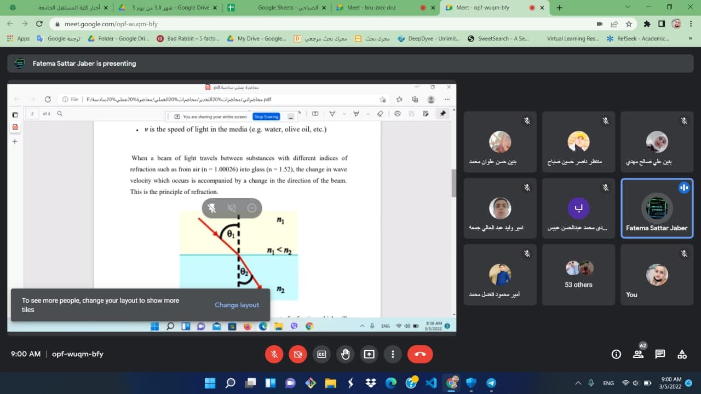Image resolution: width=701 pixels, height=394 pixels.
Task: Toggle the microphone mute button
Action: 274,354
